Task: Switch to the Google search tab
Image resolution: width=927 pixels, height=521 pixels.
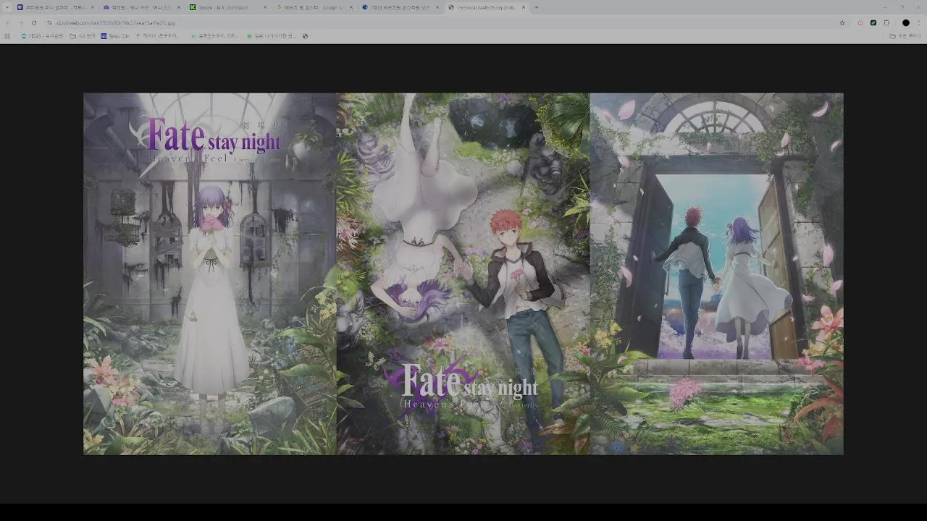Action: tap(314, 7)
